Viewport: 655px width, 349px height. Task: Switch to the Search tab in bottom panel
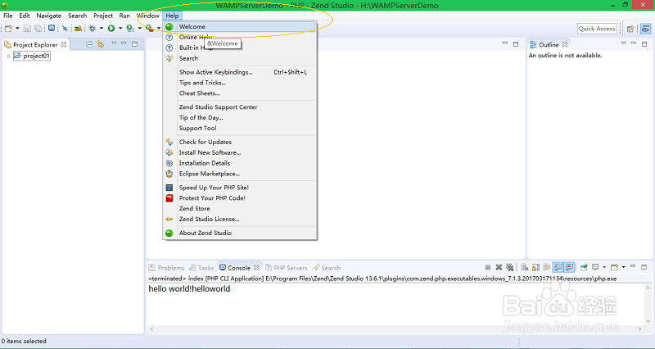pos(326,268)
